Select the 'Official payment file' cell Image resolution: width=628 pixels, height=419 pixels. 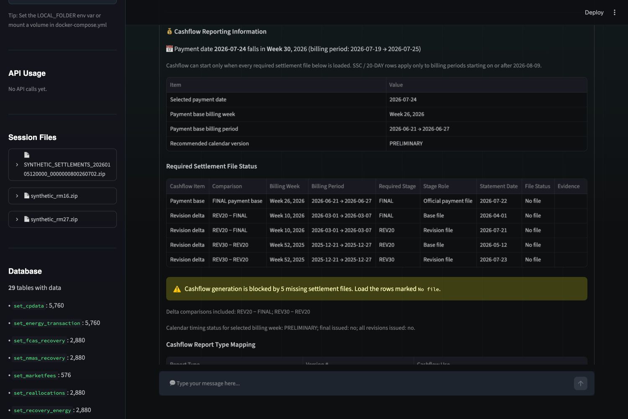pos(448,201)
